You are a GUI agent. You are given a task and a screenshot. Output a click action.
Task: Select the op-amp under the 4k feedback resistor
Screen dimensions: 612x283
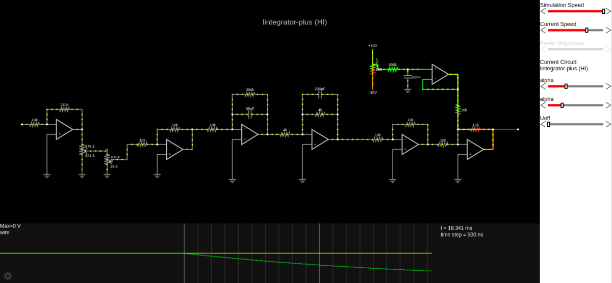pos(320,139)
